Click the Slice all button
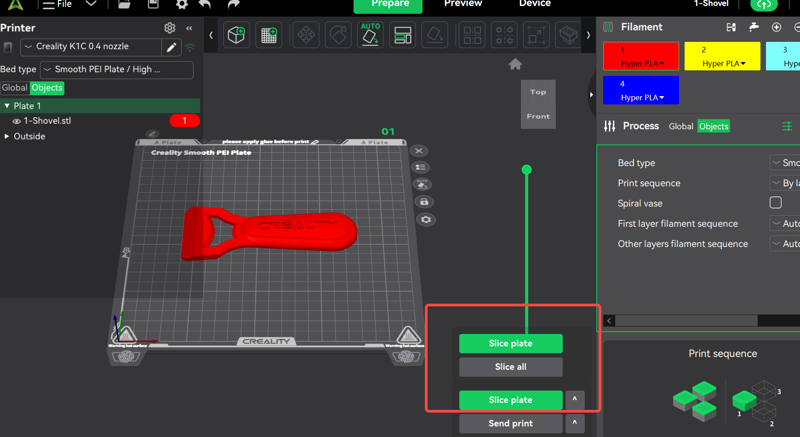The height and width of the screenshot is (437, 800). tap(510, 367)
